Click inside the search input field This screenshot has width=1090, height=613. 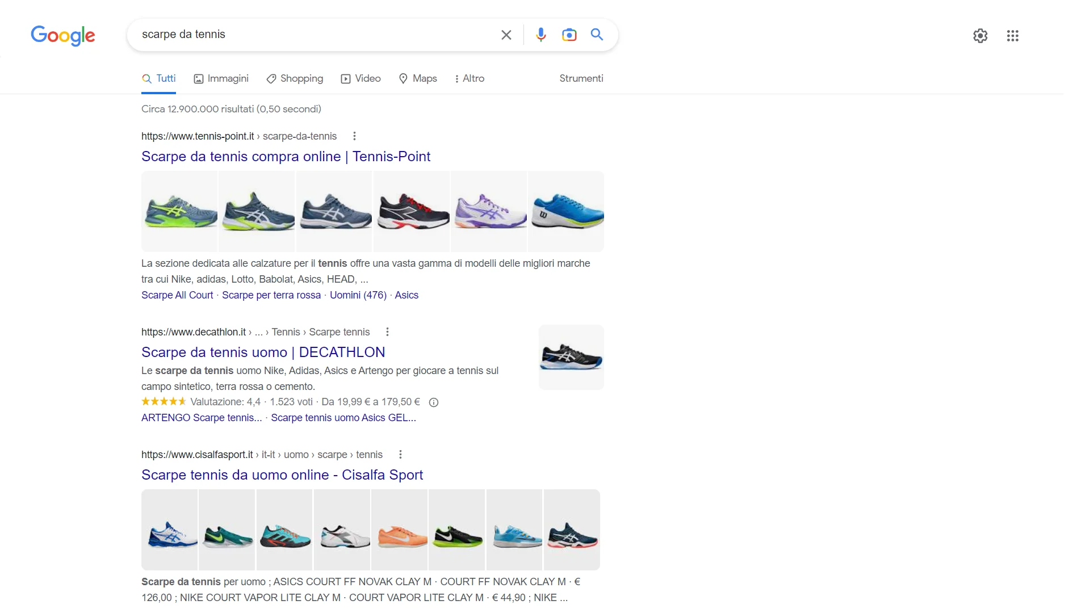pos(312,35)
